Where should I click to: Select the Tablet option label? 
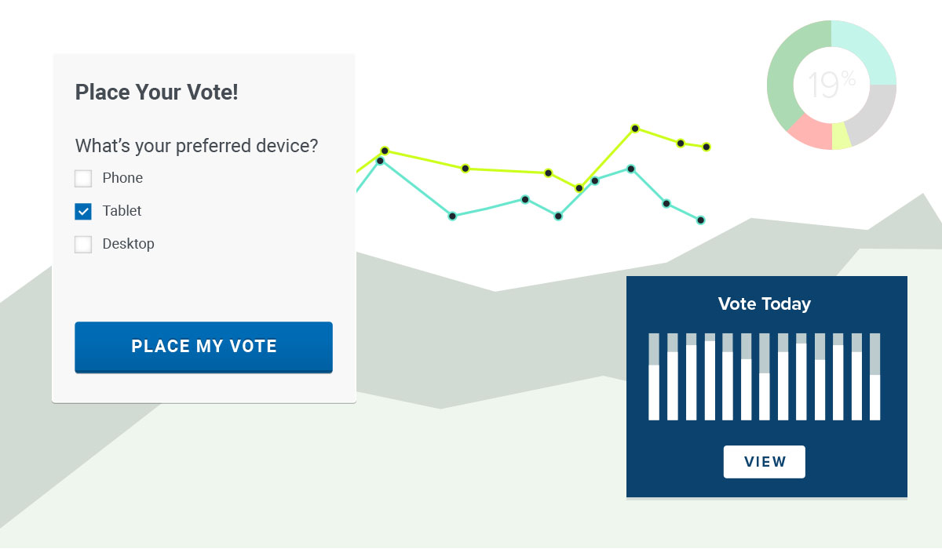(122, 211)
